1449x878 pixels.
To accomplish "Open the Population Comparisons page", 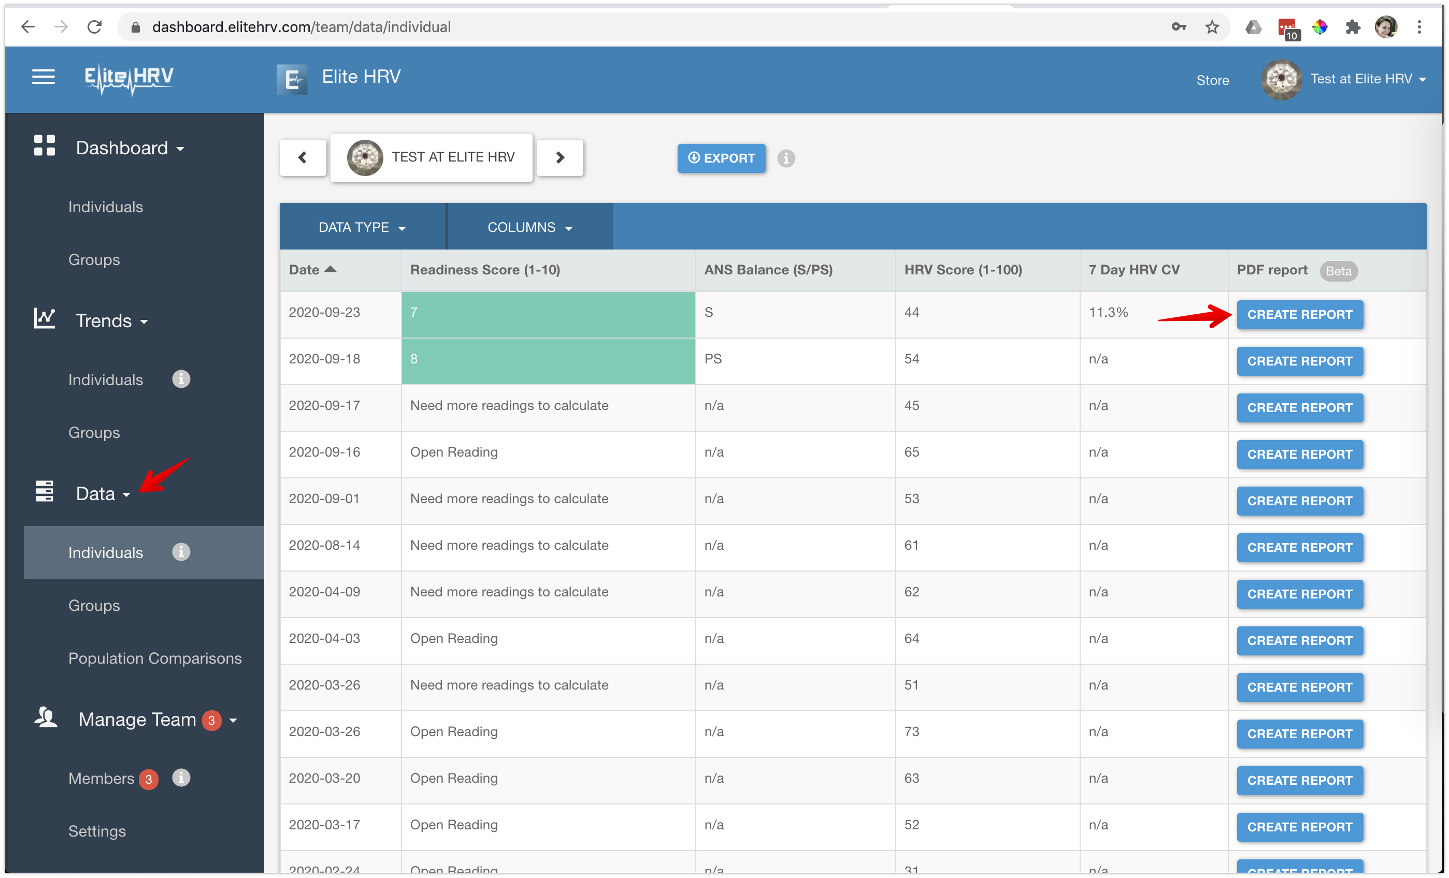I will [155, 658].
